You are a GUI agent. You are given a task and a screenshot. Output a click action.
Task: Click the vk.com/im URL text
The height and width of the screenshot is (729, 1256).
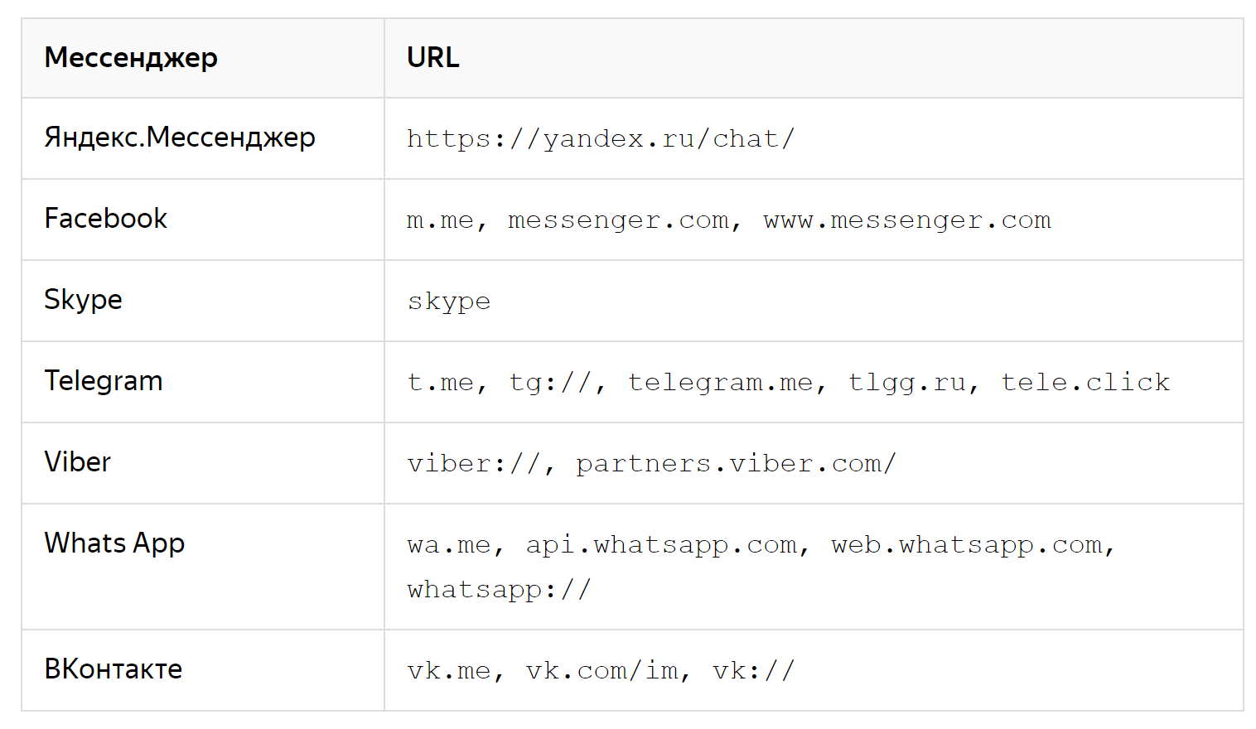pyautogui.click(x=601, y=671)
